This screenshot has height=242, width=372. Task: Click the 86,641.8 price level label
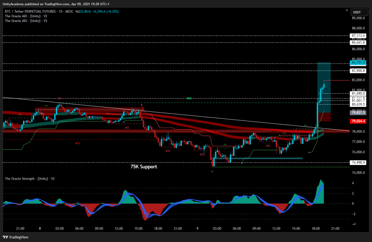[x=357, y=42]
